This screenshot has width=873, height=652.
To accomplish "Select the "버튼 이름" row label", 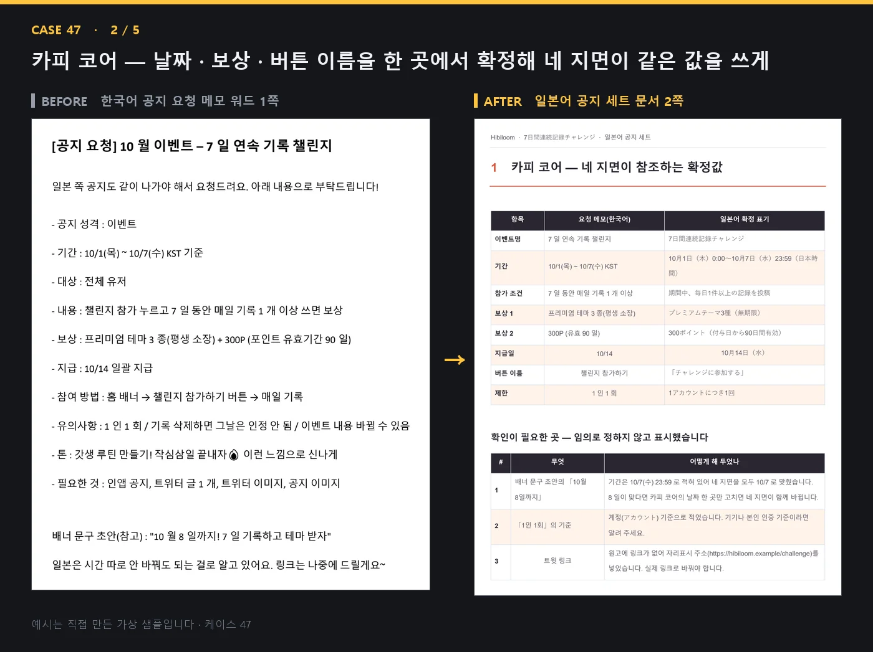I will [x=508, y=373].
